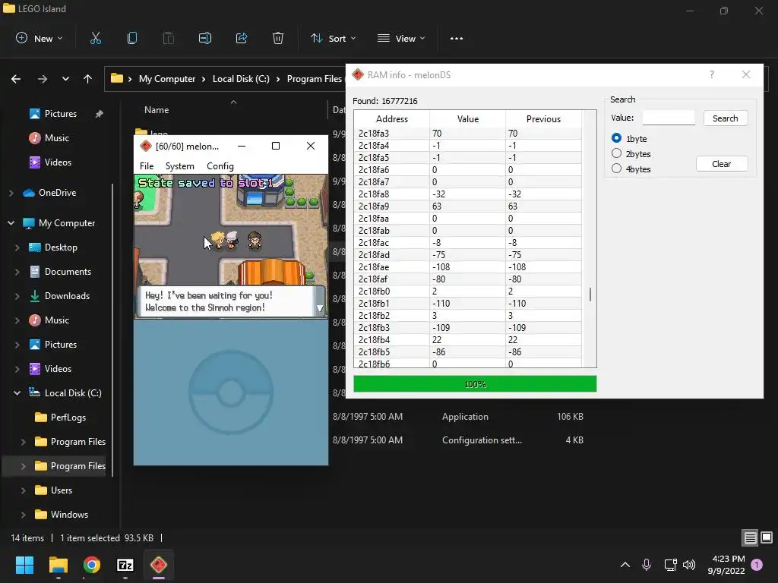Click Local Disk (C:) in the address breadcrumb
This screenshot has height=583, width=778.
point(241,79)
